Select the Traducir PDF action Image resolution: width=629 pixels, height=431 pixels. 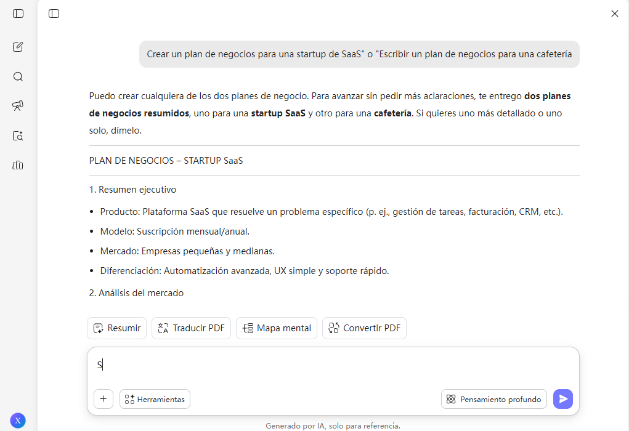(191, 328)
